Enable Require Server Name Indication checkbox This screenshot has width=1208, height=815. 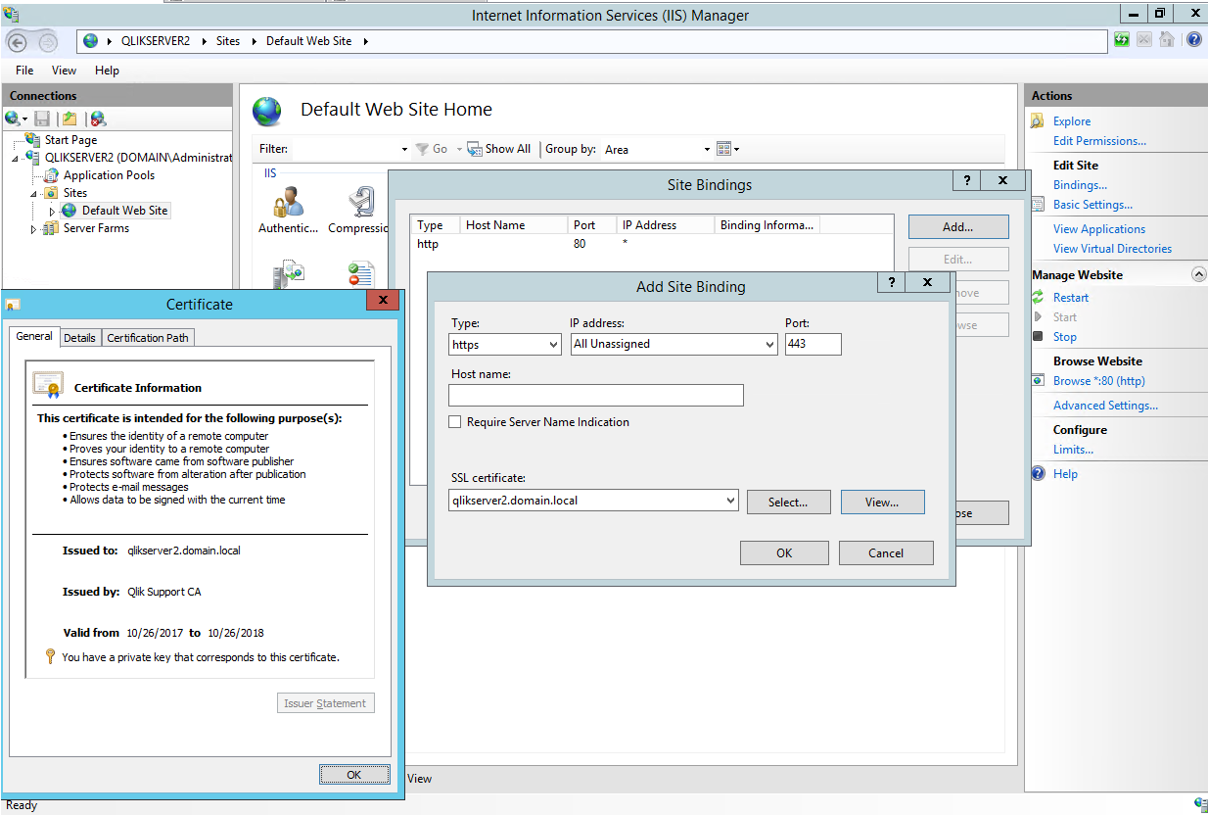[454, 422]
